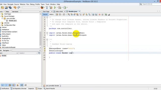Collapse the com.controller package node
The width and height of the screenshot is (161, 90).
2,18
